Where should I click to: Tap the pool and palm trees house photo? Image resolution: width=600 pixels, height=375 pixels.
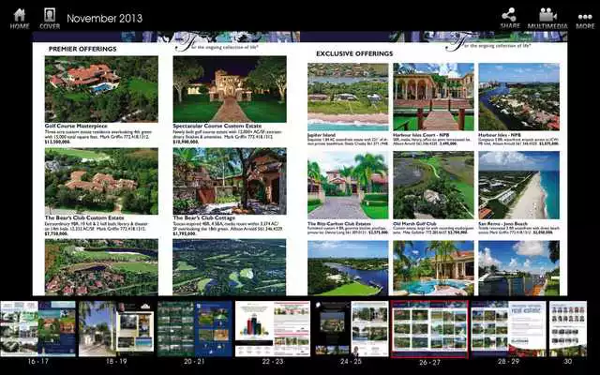[433, 268]
